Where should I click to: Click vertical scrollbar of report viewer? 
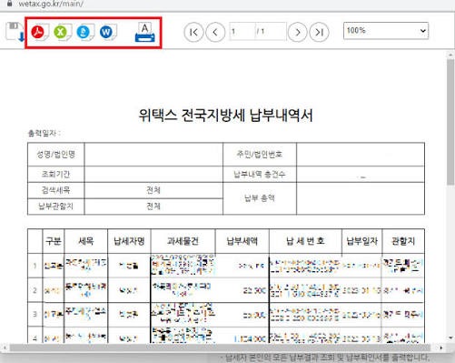coord(450,121)
